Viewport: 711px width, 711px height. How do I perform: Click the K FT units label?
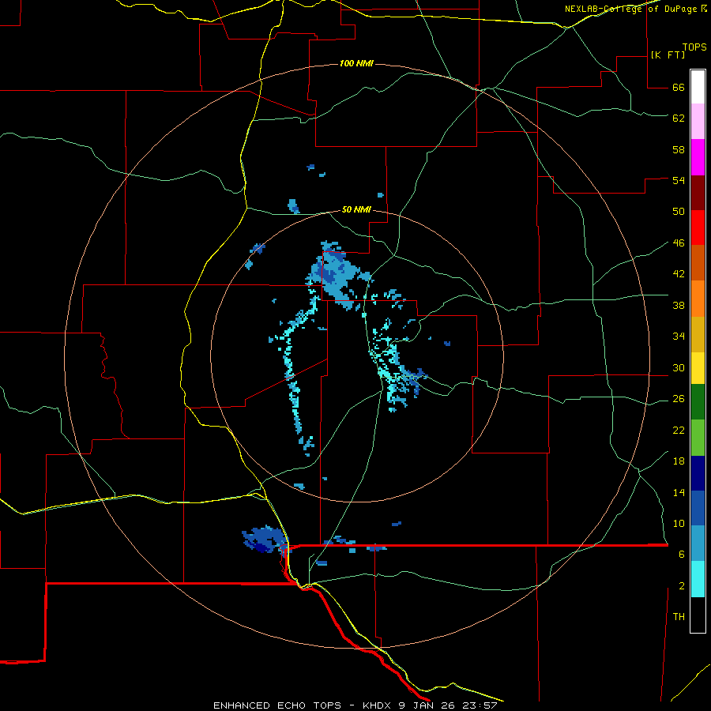coord(668,55)
